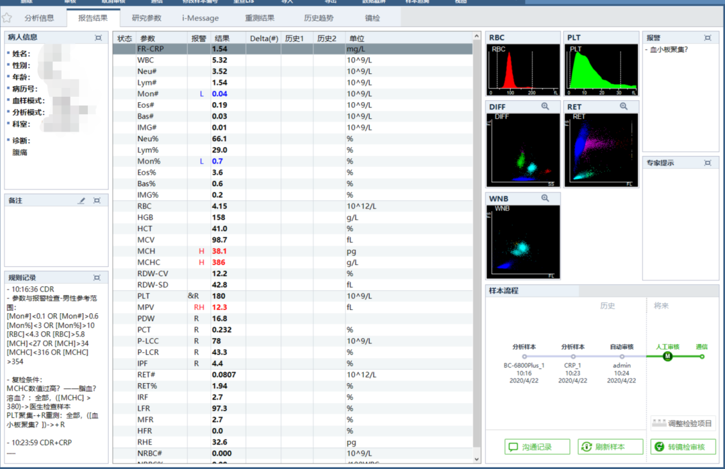Click the Delta(#) column header
The width and height of the screenshot is (725, 469).
[264, 38]
